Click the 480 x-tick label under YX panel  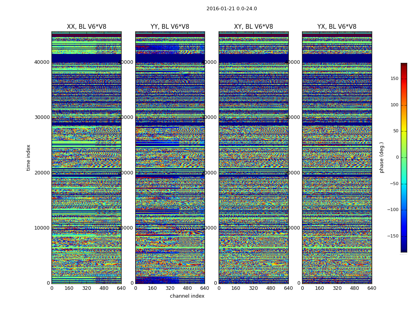click(354, 288)
